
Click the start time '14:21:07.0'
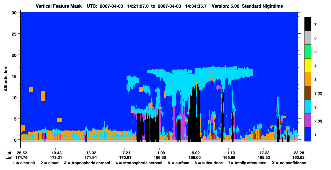pyautogui.click(x=138, y=6)
